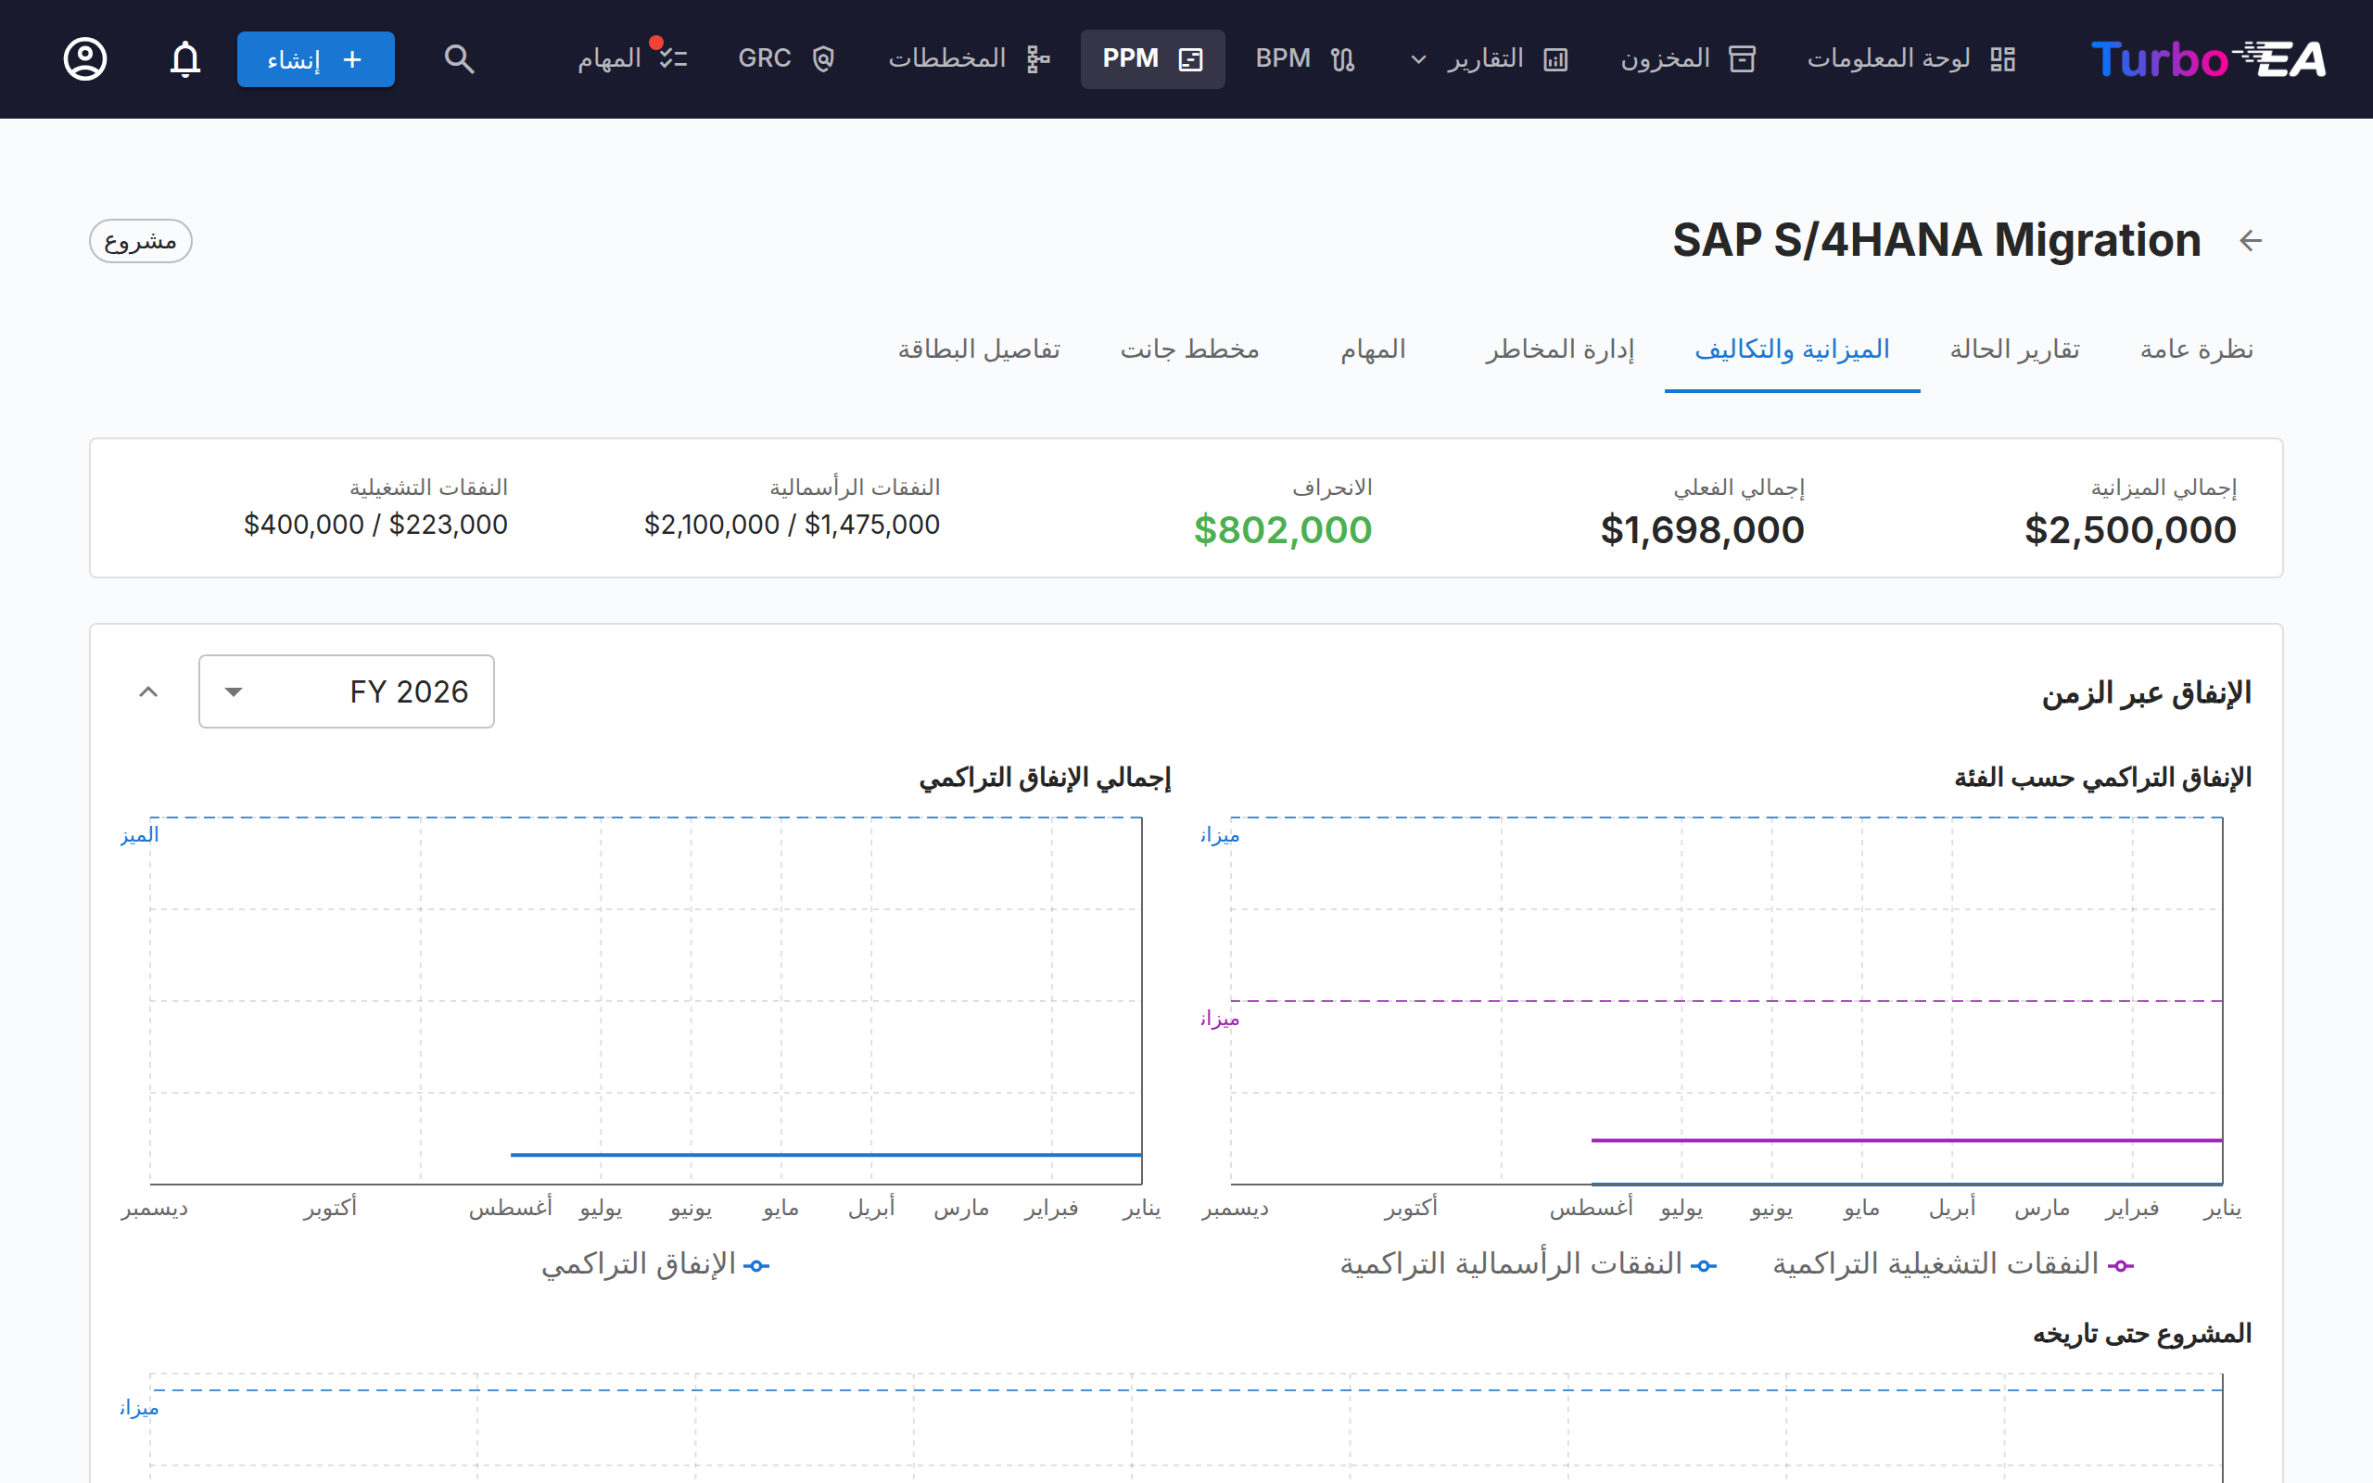
Task: Open the user account profile icon
Action: 85,58
